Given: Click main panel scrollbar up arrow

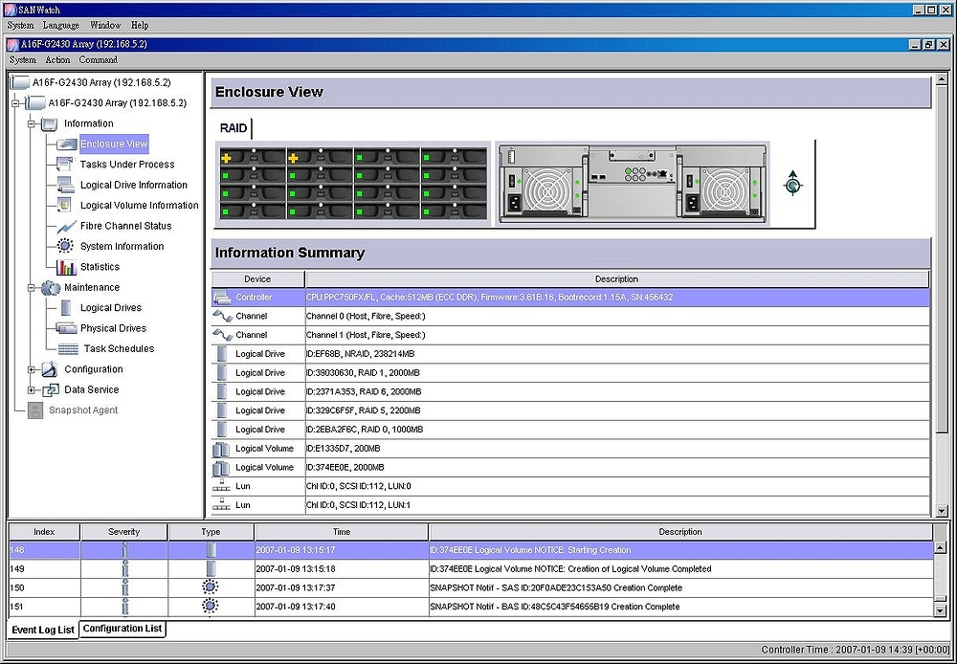Looking at the screenshot, I should [941, 80].
